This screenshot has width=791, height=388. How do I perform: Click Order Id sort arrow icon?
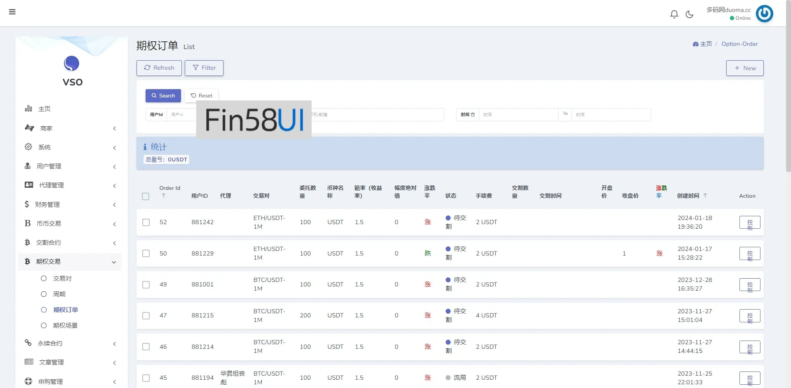[164, 196]
